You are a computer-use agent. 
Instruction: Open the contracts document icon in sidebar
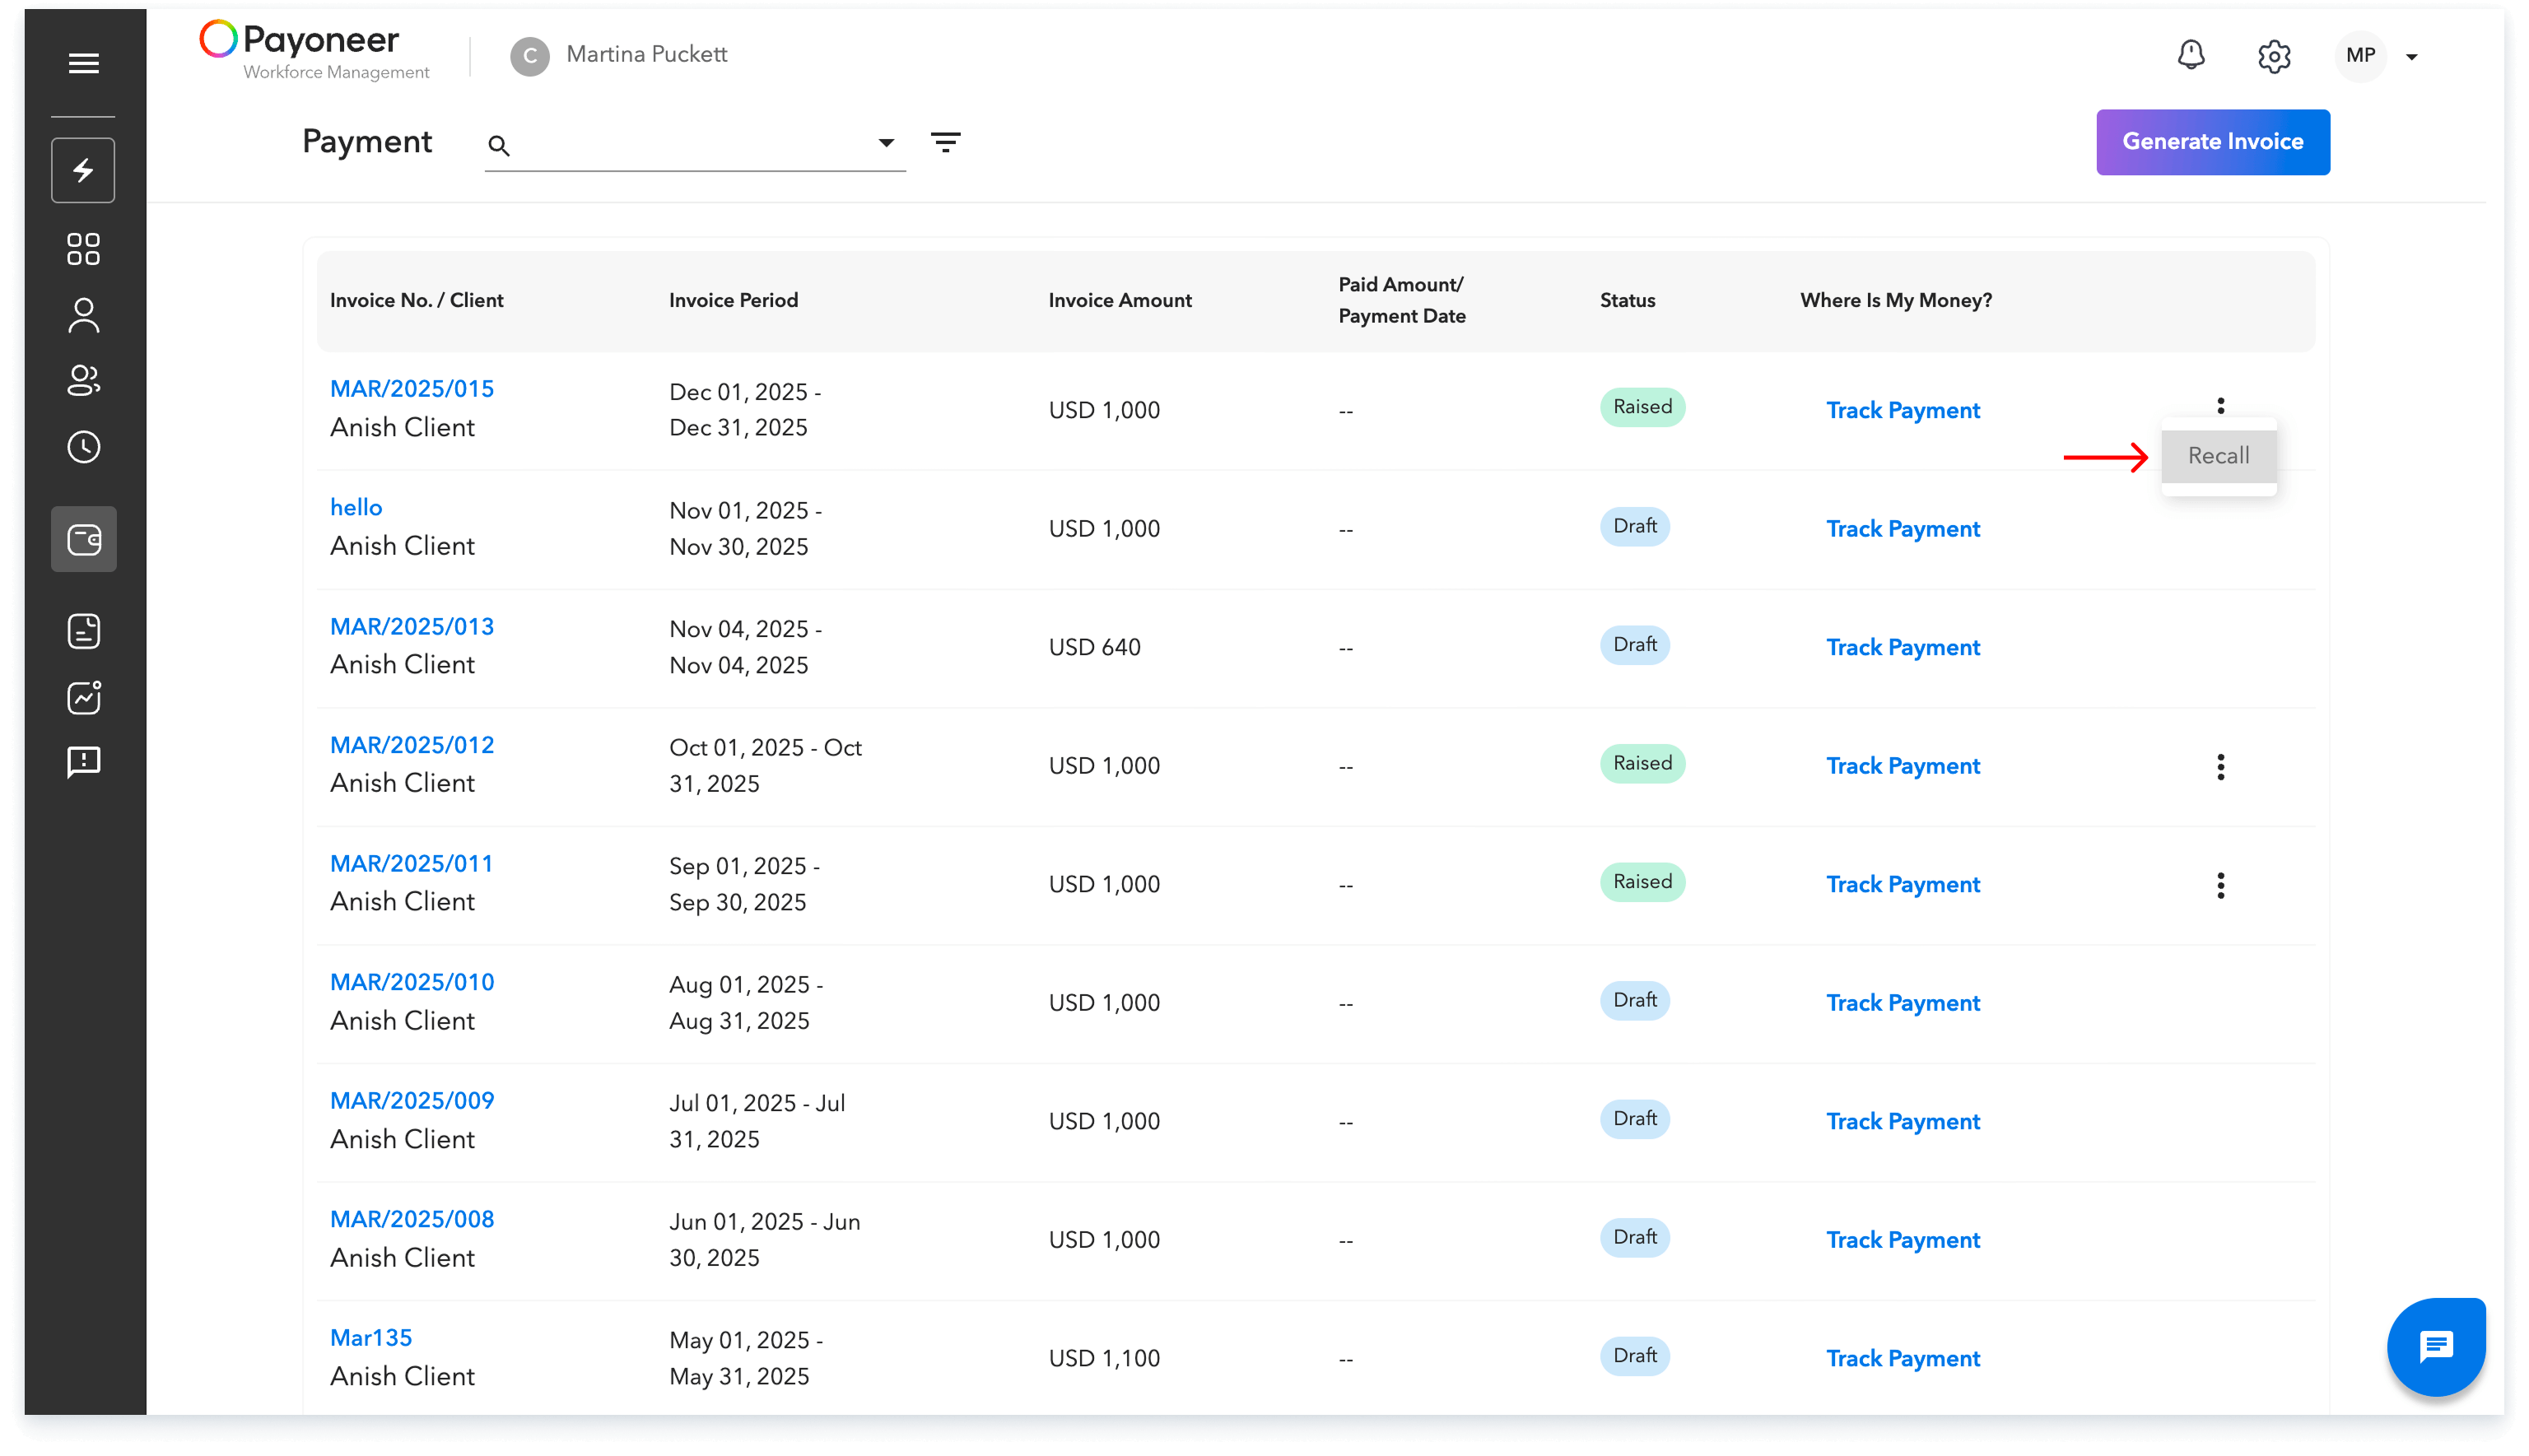coord(83,631)
